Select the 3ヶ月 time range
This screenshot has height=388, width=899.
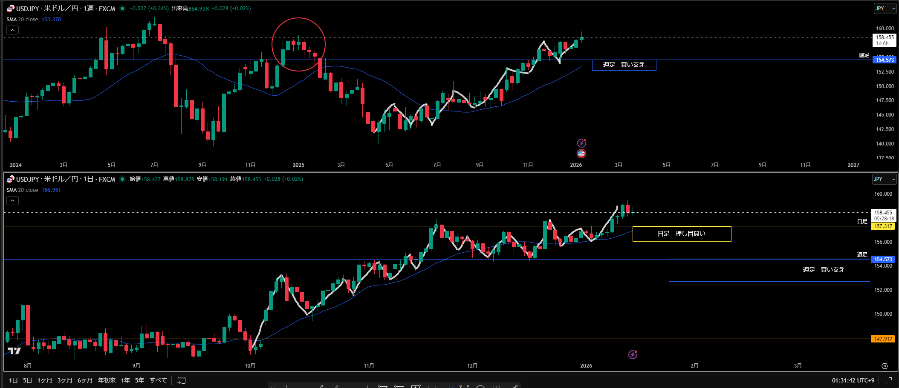pos(65,380)
